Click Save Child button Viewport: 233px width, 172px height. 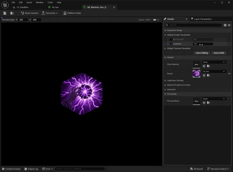pyautogui.click(x=219, y=53)
